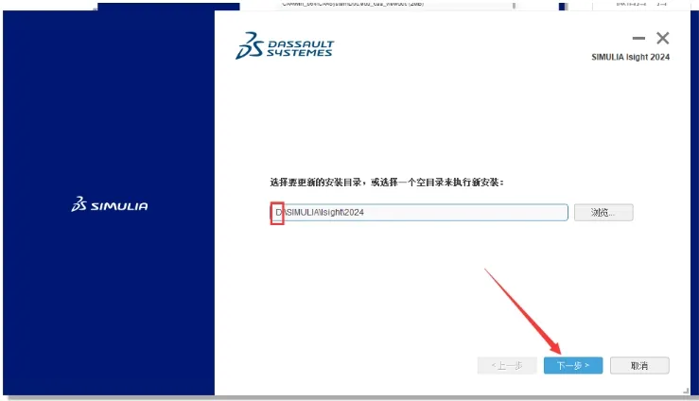This screenshot has height=401, width=699.
Task: Click the SIMULIA Isight 2024 title text
Action: coord(630,57)
